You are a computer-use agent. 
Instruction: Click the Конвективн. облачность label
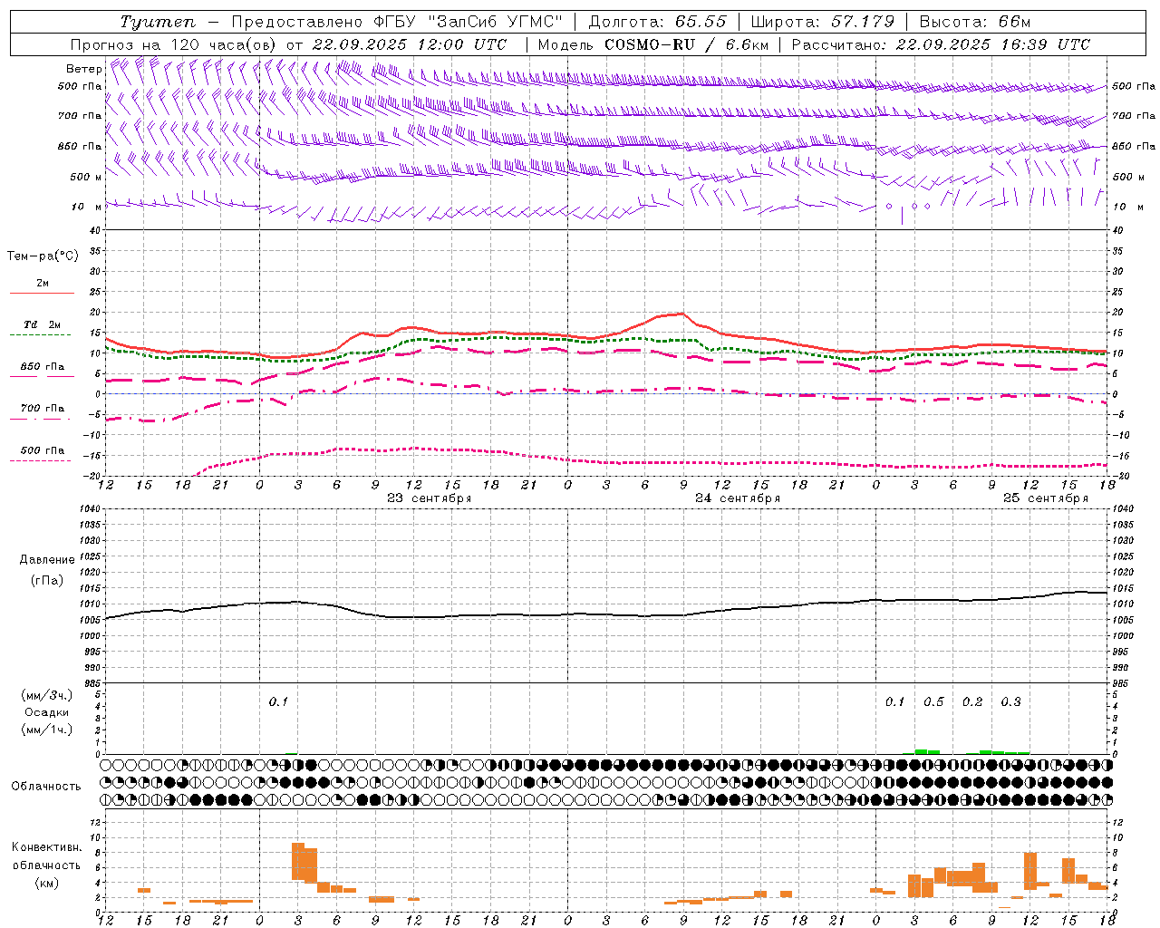pyautogui.click(x=47, y=856)
